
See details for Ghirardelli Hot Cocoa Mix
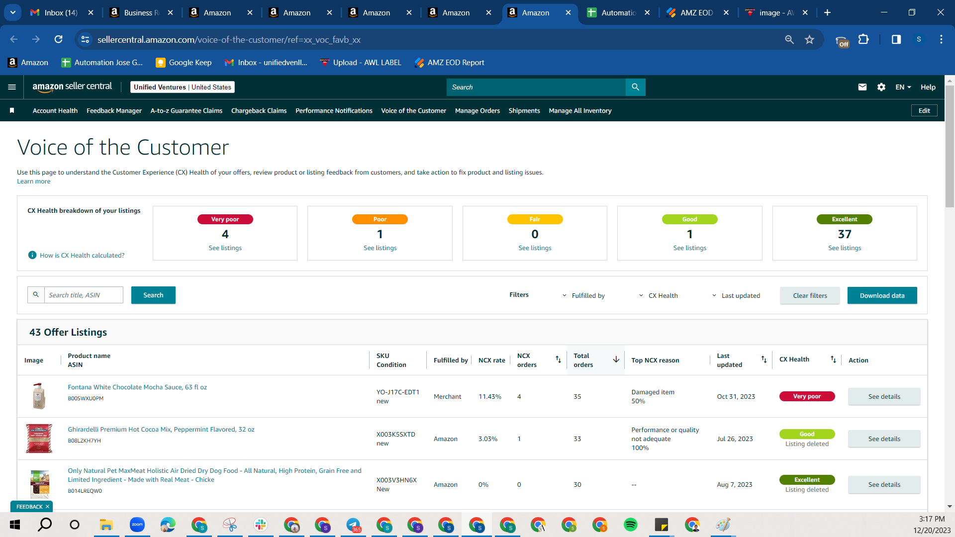[884, 439]
